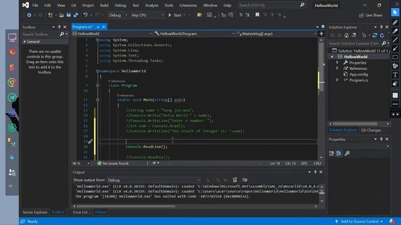Select the cursor arrow tool in annotation bar
This screenshot has width=401, height=225.
point(395,12)
